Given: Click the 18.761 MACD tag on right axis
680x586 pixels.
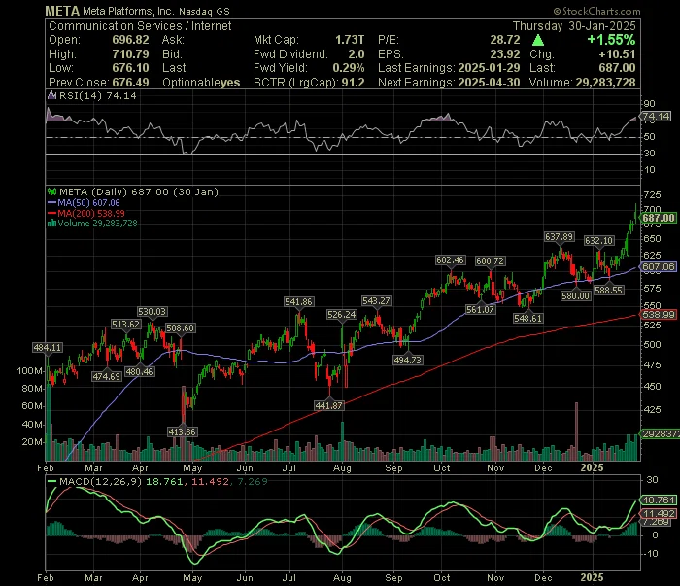Looking at the screenshot, I should point(659,500).
